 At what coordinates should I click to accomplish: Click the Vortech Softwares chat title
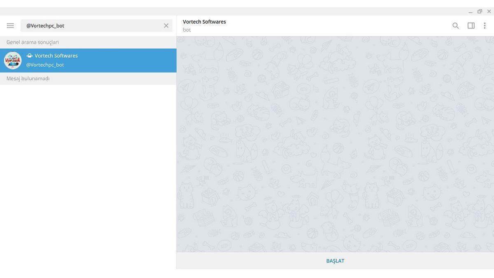click(x=204, y=21)
